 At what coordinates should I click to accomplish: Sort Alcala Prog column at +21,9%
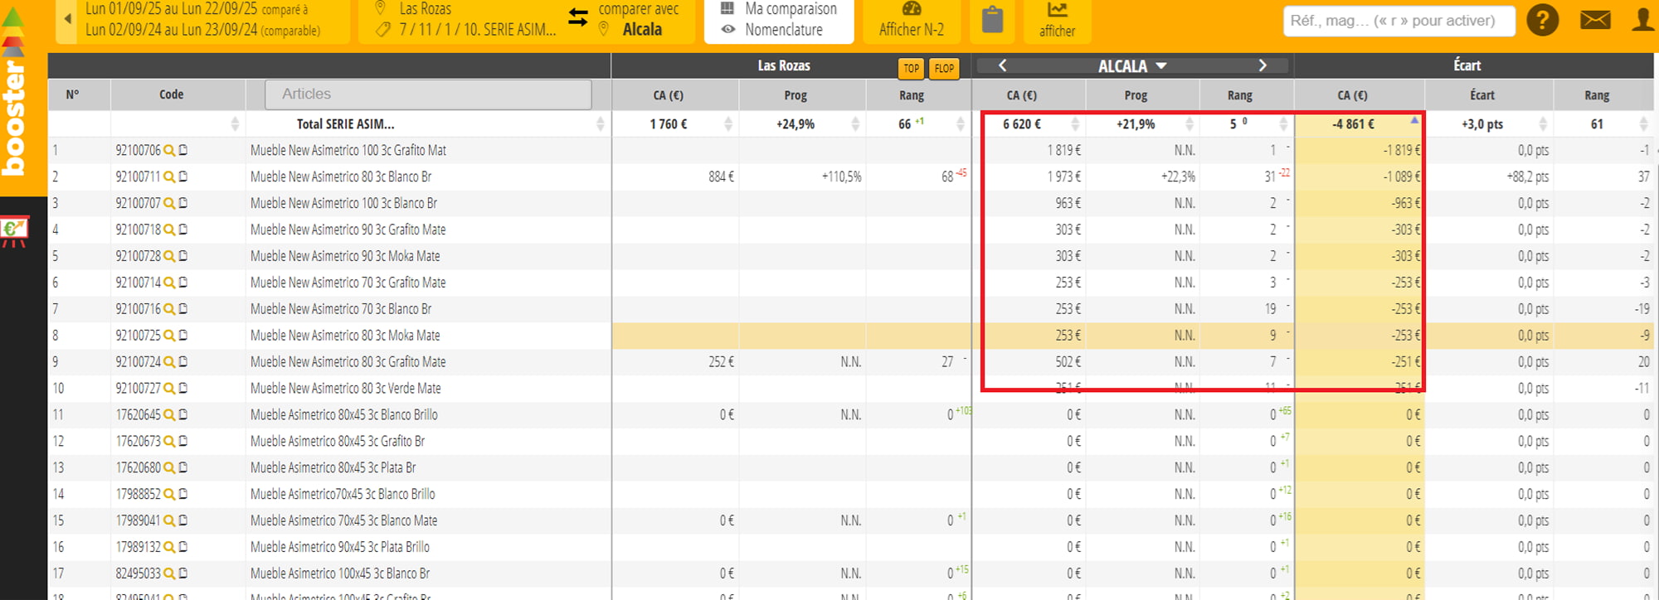coord(1190,124)
